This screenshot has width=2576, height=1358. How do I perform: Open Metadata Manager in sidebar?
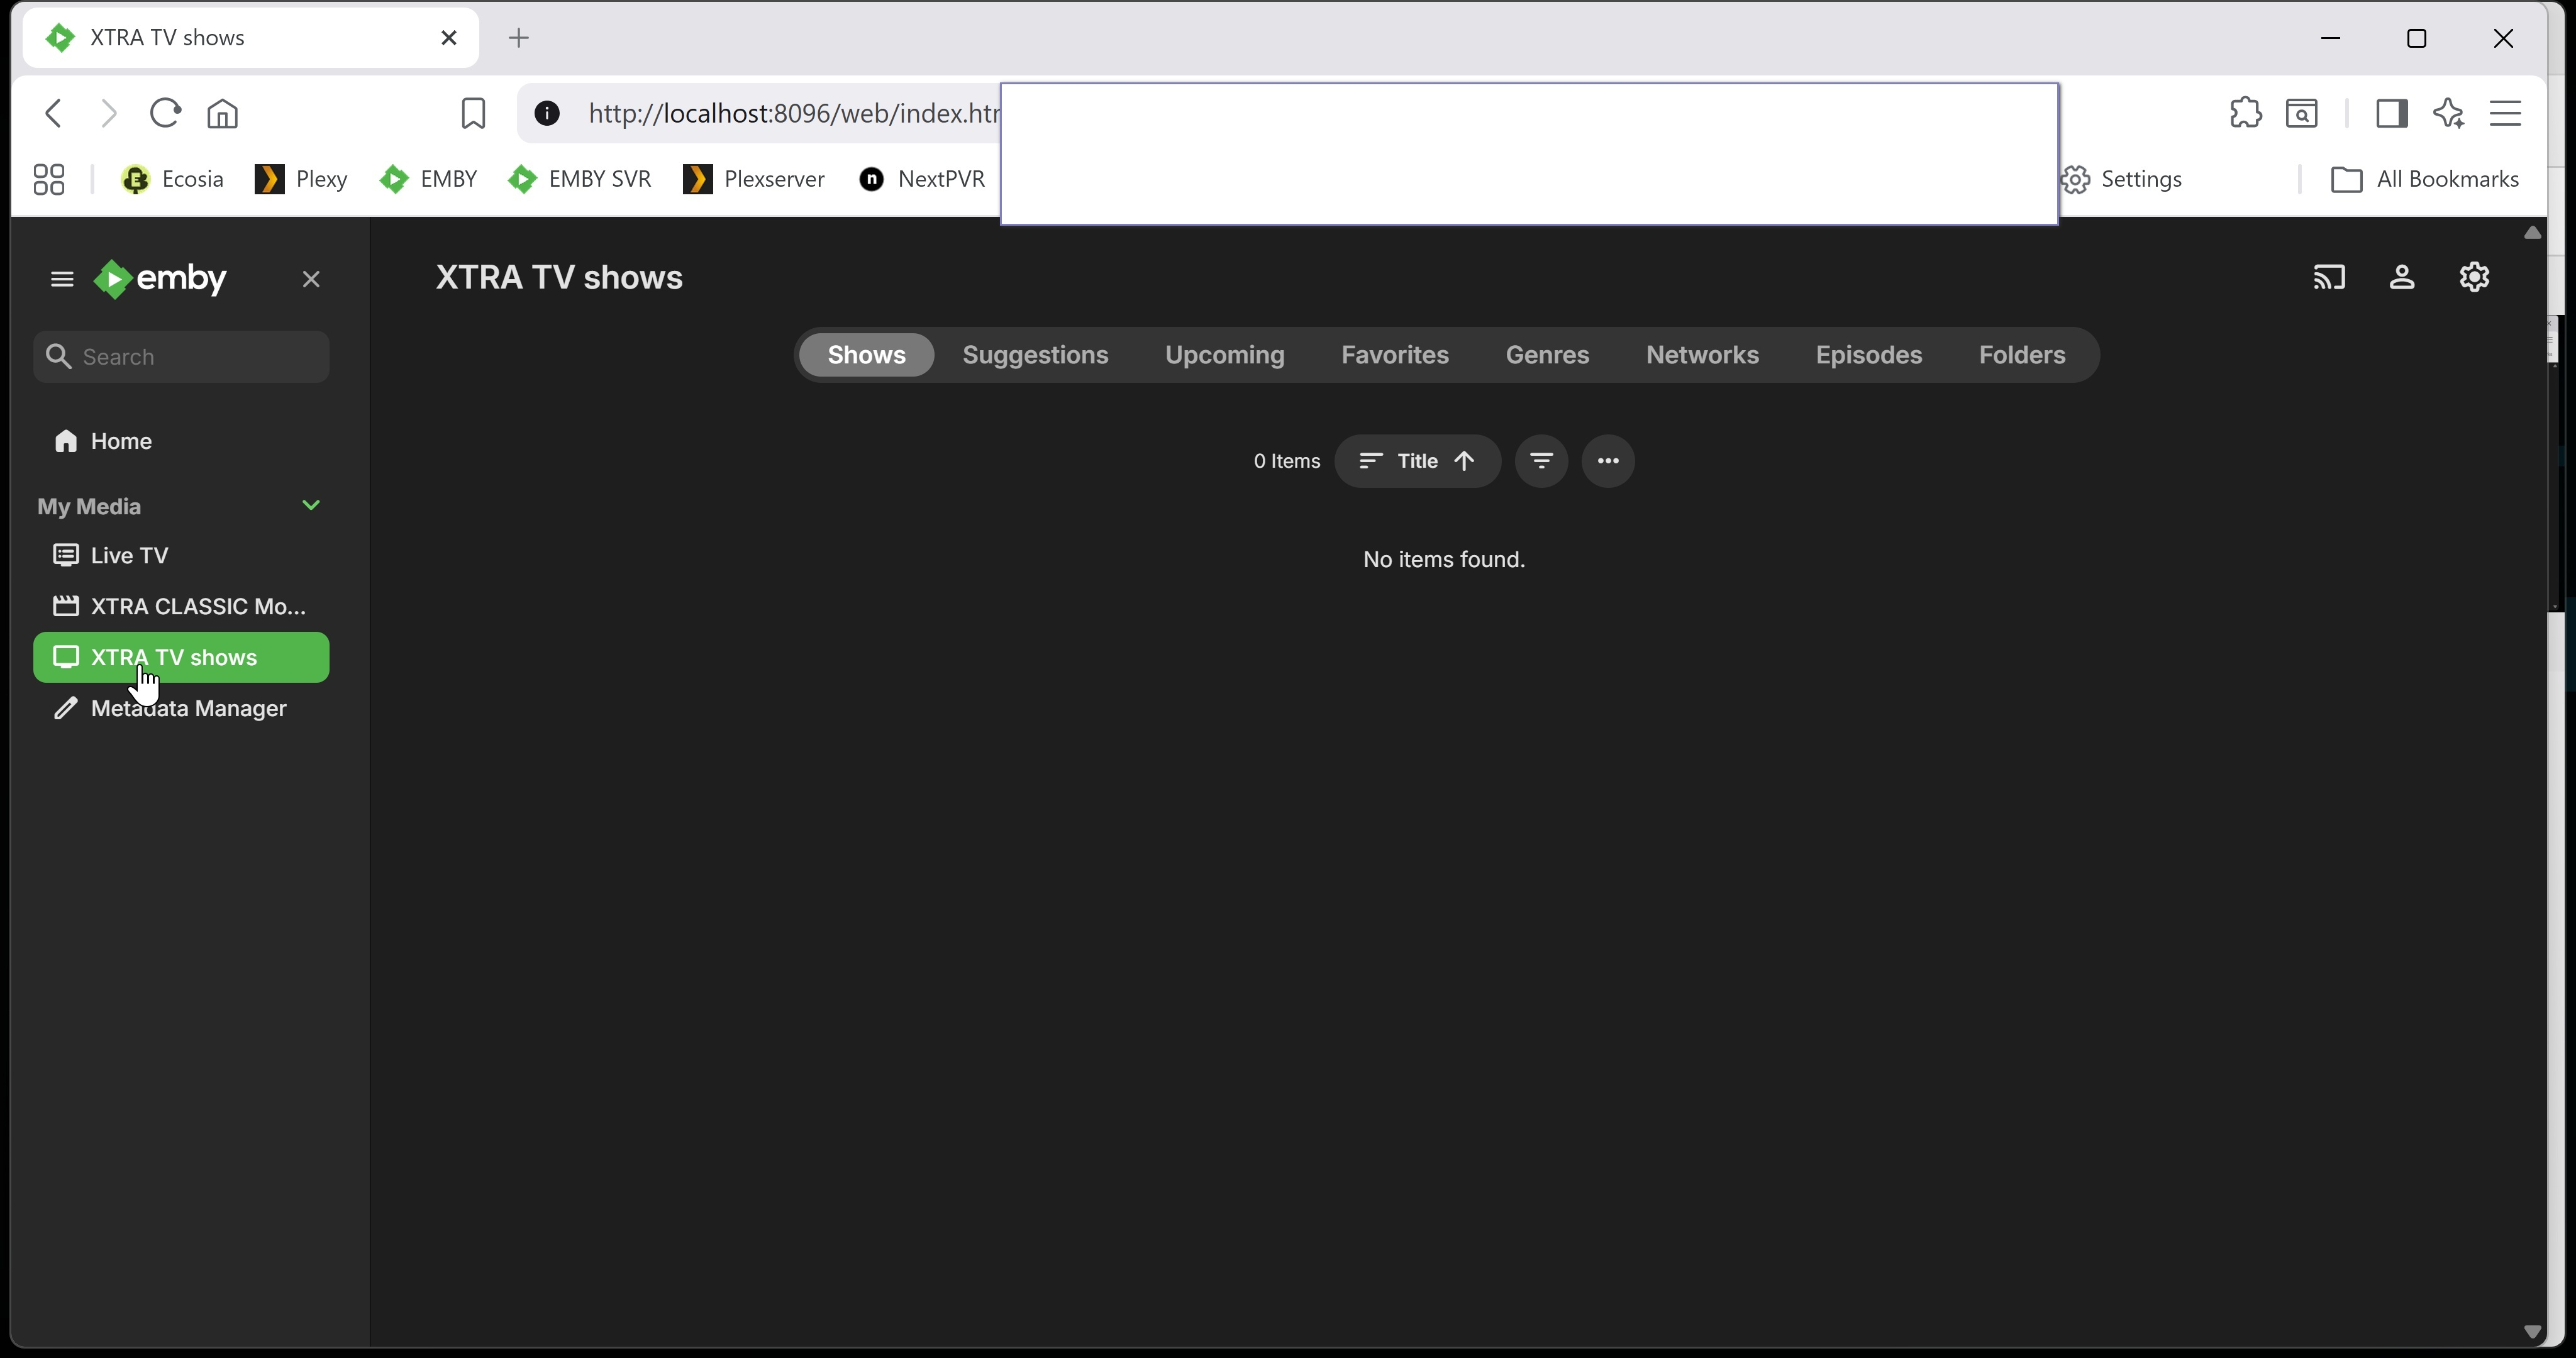[x=188, y=709]
